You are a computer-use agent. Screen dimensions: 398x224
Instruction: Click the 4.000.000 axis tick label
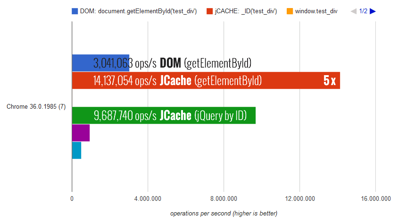point(148,198)
